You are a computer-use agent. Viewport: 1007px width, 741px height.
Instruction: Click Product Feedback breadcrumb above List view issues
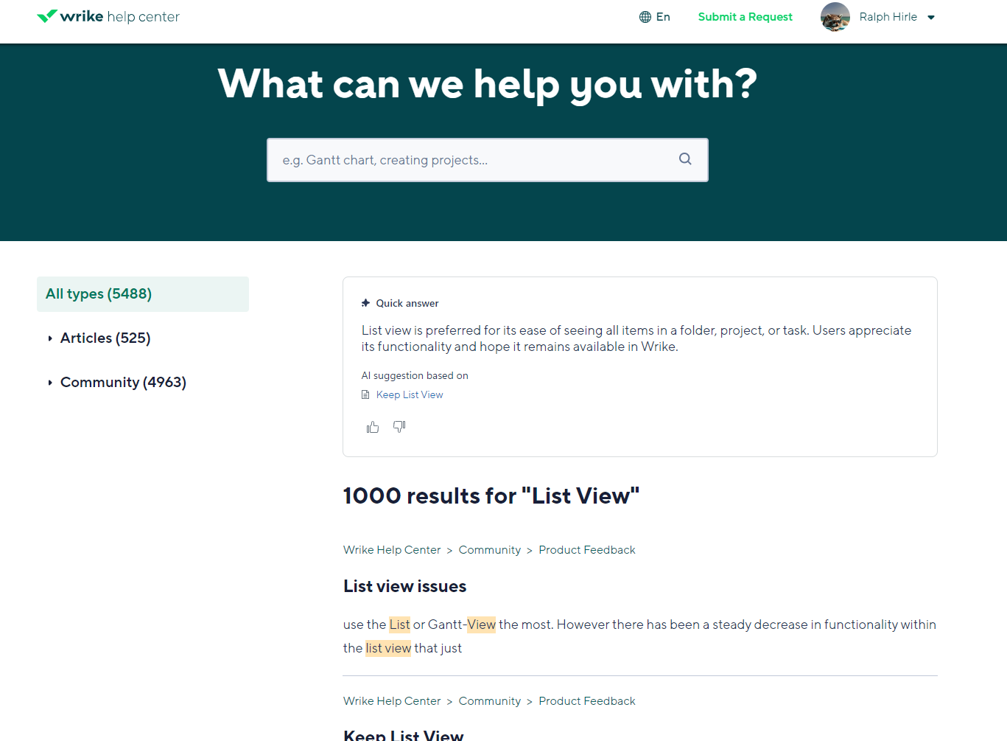(587, 550)
